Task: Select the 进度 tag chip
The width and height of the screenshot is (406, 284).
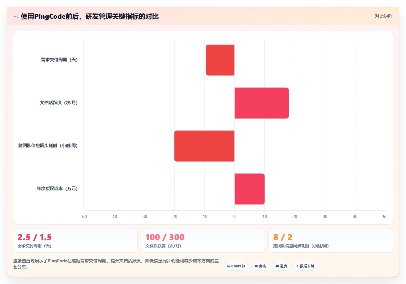Action: (x=281, y=266)
